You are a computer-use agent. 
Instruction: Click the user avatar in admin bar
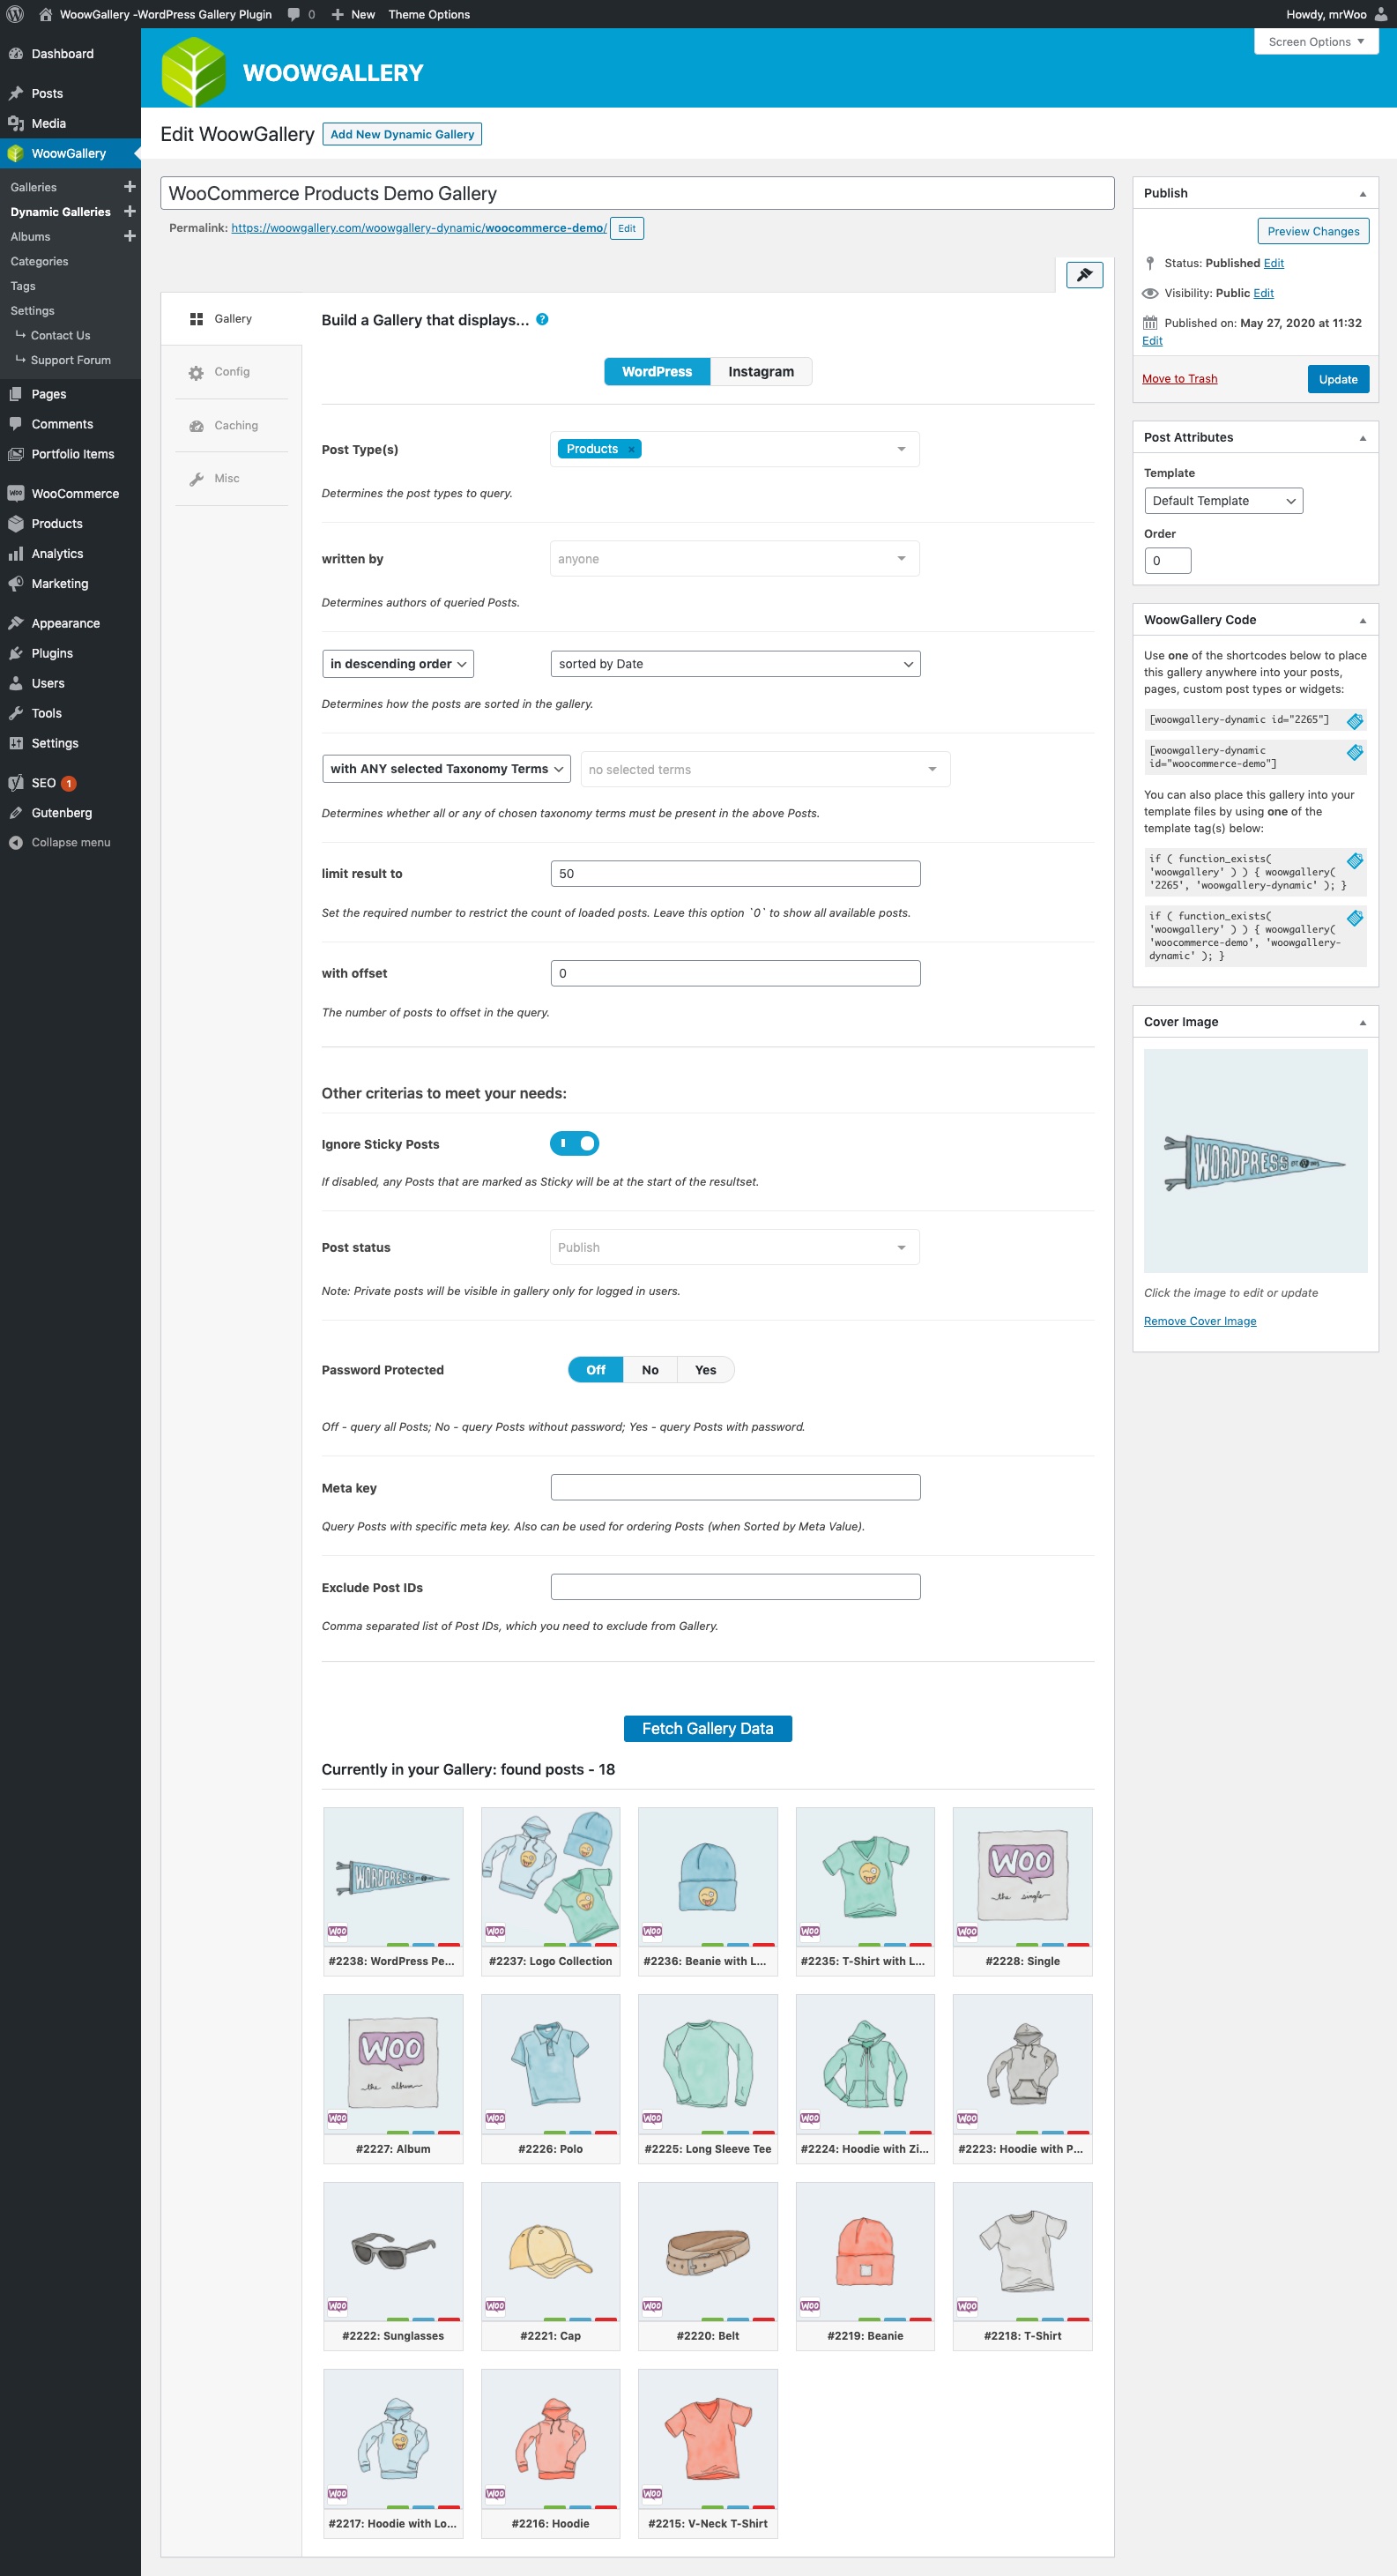(1381, 14)
